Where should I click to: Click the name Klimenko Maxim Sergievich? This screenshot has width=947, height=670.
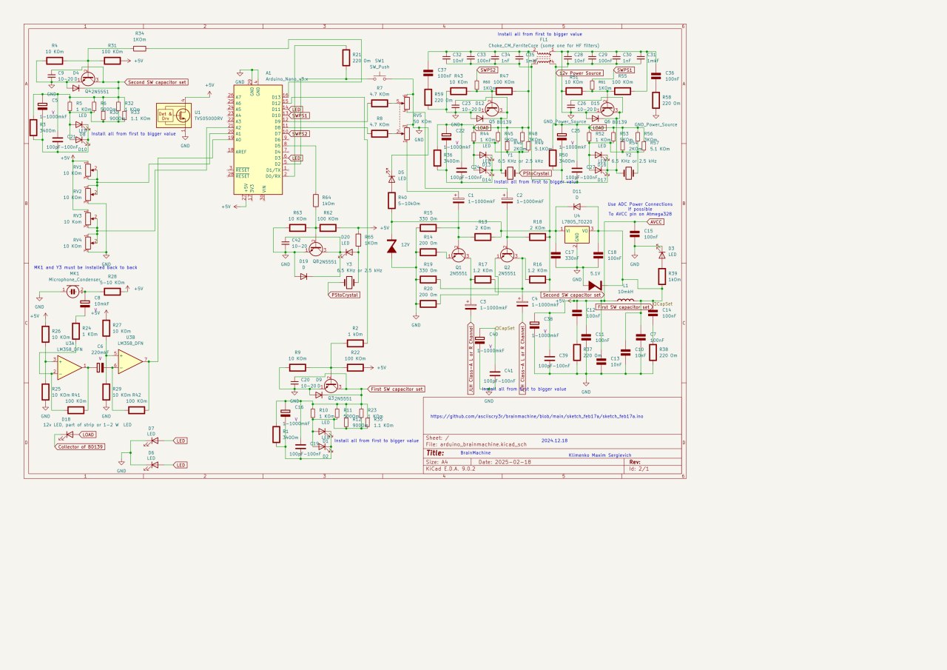(x=600, y=455)
